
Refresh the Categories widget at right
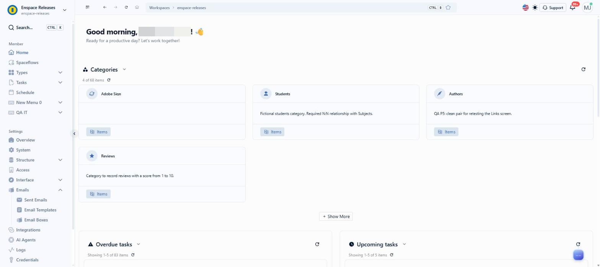(583, 69)
